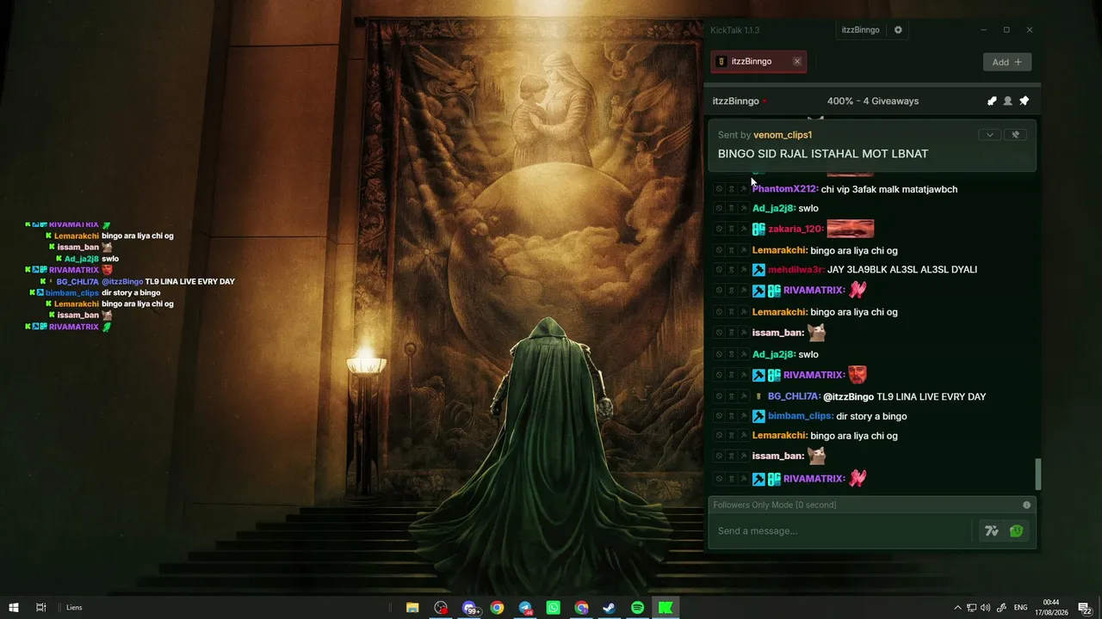1102x619 pixels.
Task: Open KickTalk settings gear
Action: pos(898,30)
